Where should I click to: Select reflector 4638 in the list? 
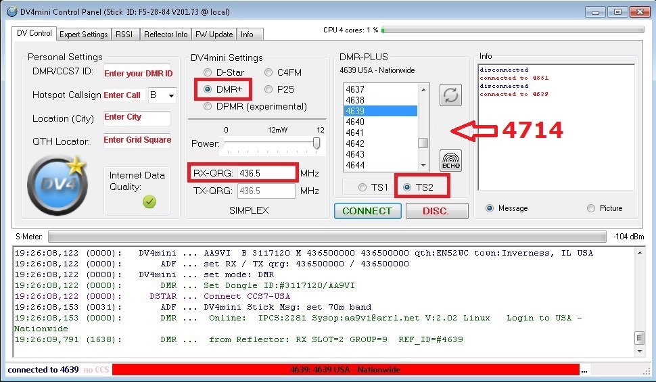pos(380,100)
